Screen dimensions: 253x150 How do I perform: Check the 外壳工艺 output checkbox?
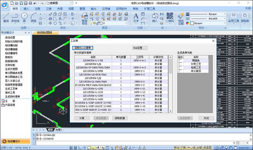(x=180, y=64)
